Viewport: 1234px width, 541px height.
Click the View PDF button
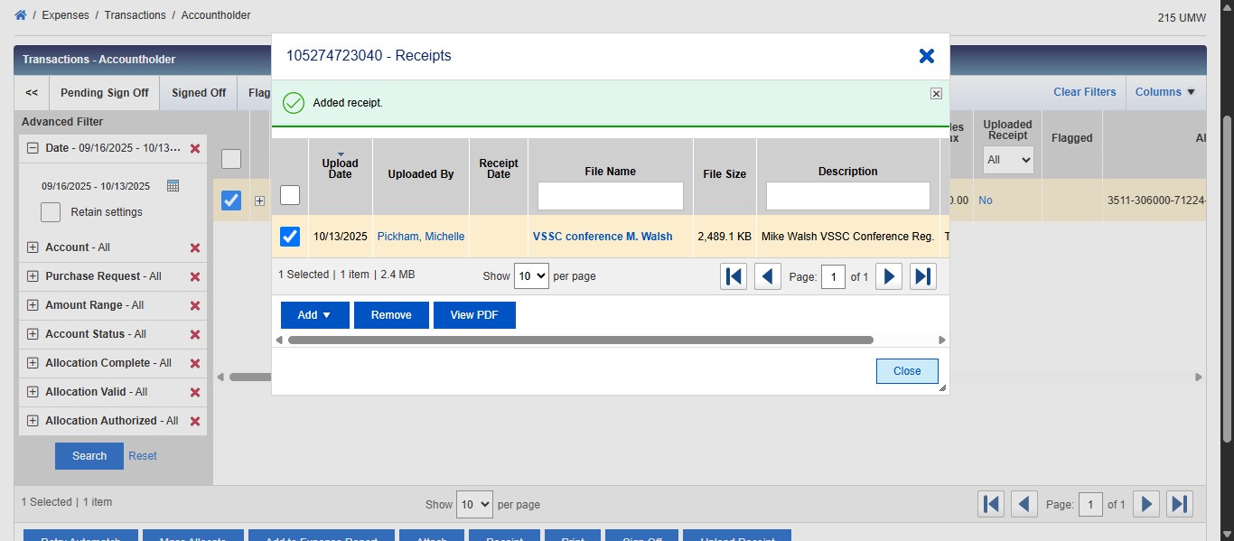click(474, 315)
